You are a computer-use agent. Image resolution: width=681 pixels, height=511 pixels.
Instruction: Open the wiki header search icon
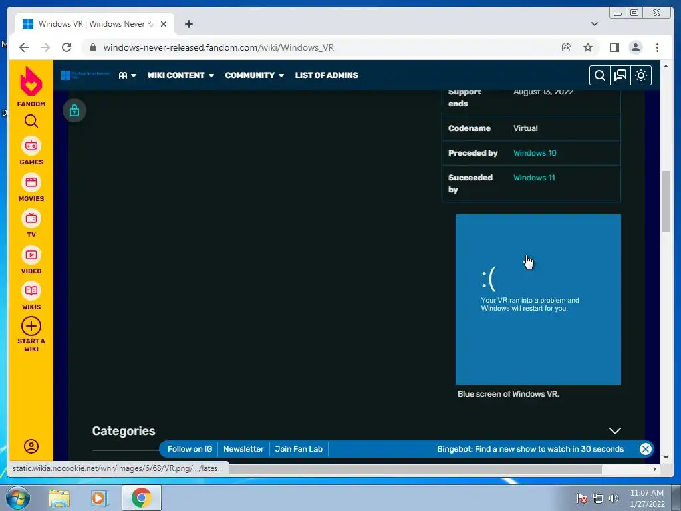[x=599, y=75]
